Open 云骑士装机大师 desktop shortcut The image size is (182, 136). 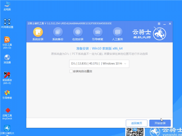tap(7, 130)
